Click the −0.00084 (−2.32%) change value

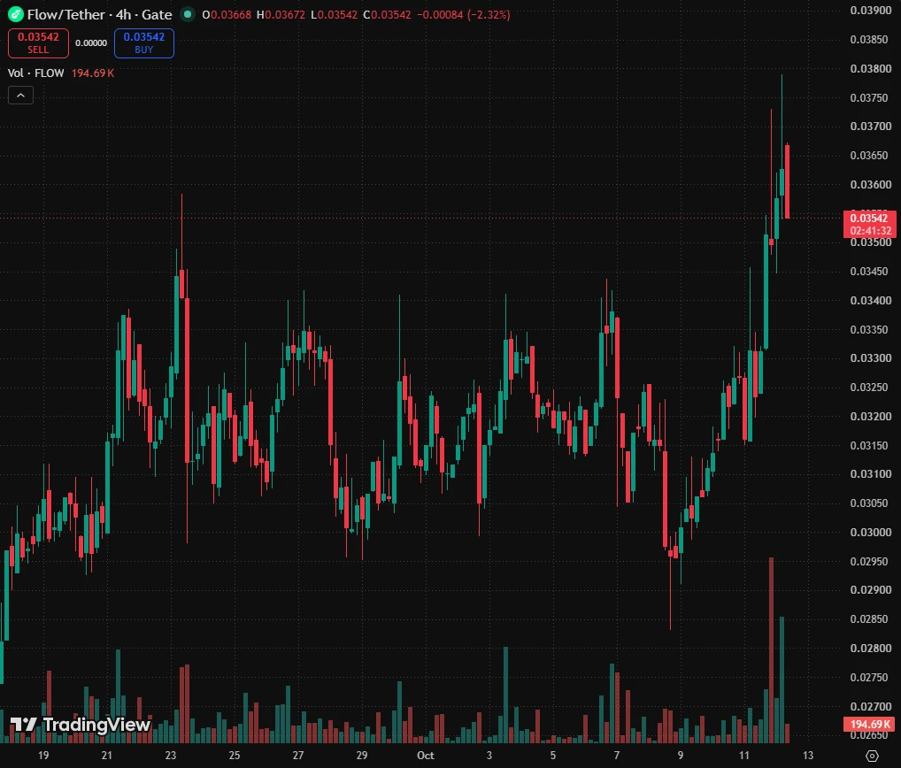point(463,14)
